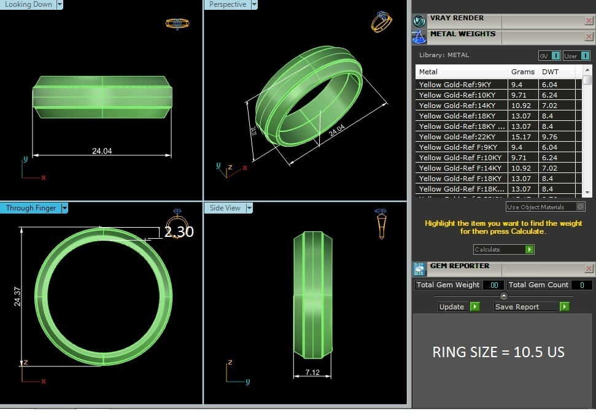Screen dimensions: 596x413
Task: Close the Gem Reporter panel
Action: click(589, 269)
